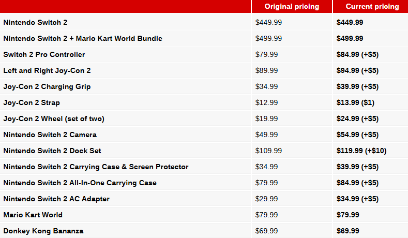
Task: Select the Nintendo Switch 2 row label
Action: pos(35,22)
